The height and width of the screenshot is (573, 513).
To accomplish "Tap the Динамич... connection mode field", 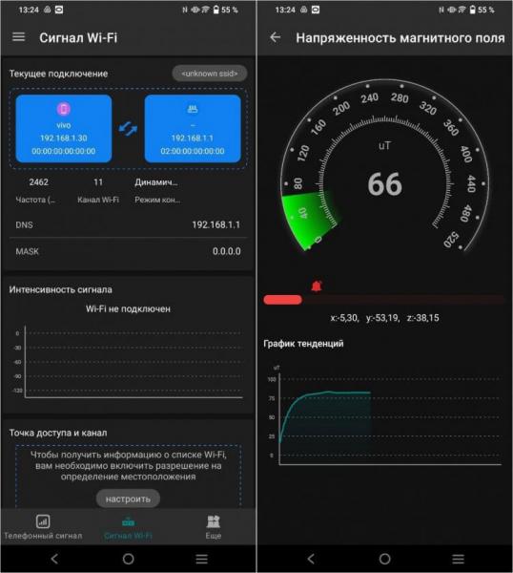I will [x=156, y=182].
